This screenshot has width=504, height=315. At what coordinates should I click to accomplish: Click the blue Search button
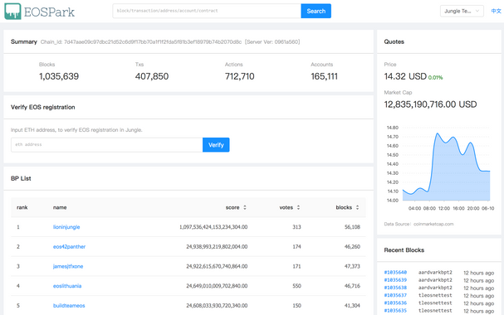click(316, 11)
